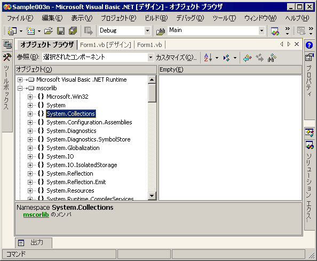This screenshot has height=261, width=317.
Task: Select the System.Diagnostics.SymbolStore item
Action: [x=89, y=139]
